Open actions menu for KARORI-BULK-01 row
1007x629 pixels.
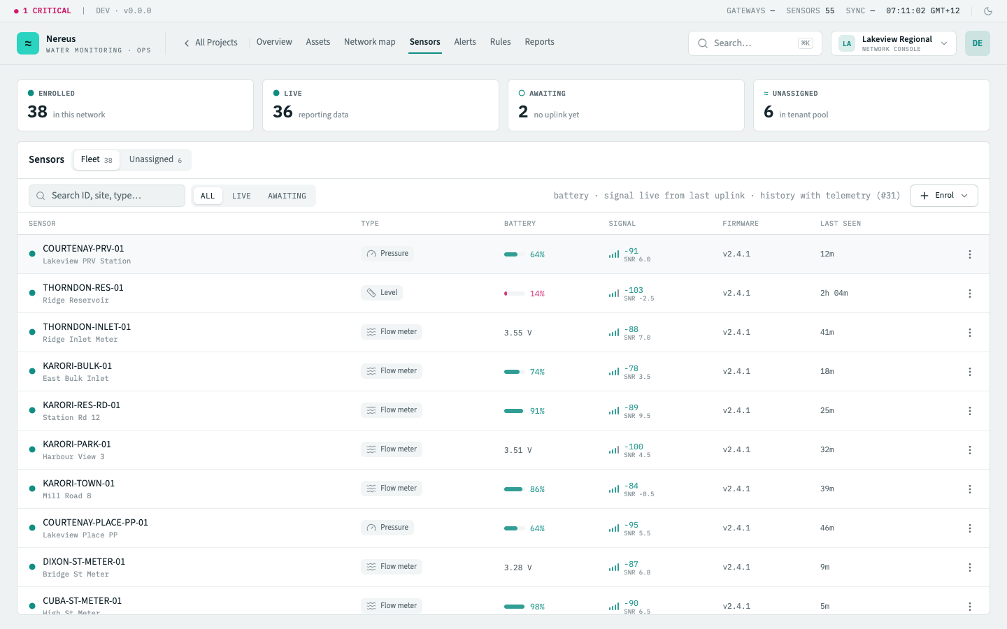(x=970, y=372)
